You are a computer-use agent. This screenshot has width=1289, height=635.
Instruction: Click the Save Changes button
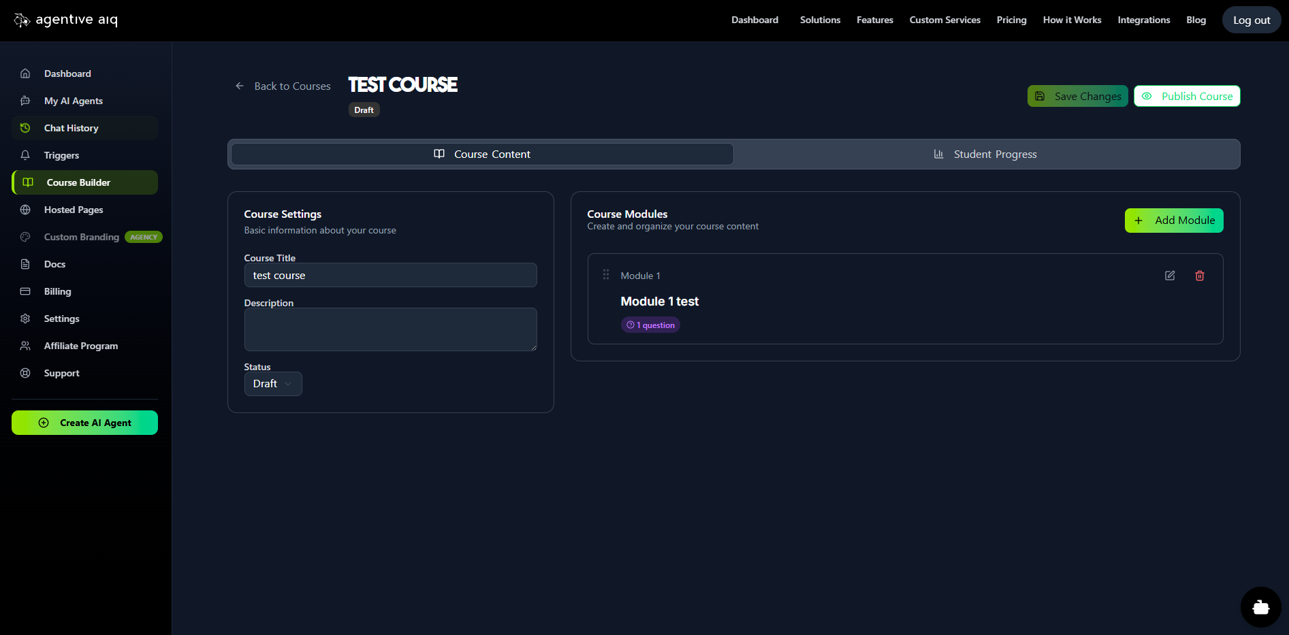[1077, 97]
